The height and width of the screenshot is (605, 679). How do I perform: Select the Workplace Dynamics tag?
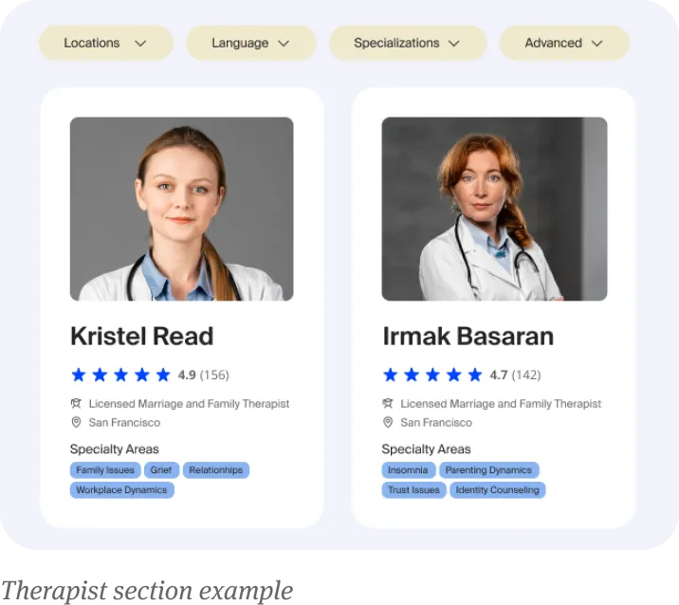[121, 490]
